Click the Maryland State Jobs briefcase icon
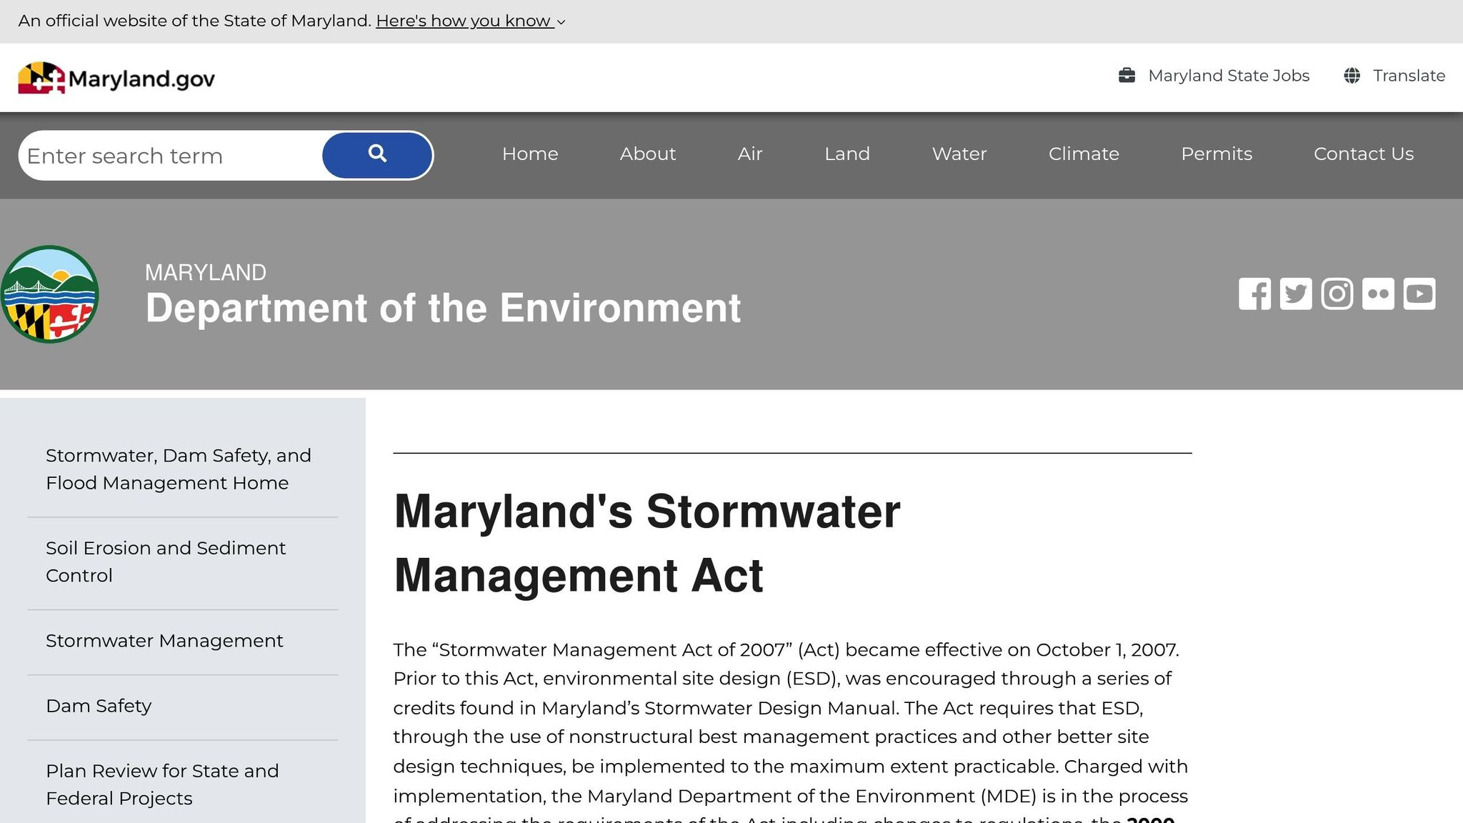1463x823 pixels. [1127, 75]
